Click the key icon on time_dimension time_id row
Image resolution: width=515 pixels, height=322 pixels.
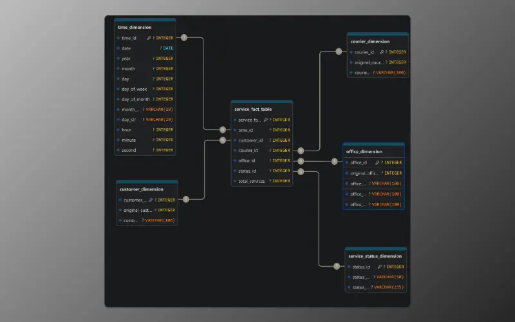tap(149, 38)
